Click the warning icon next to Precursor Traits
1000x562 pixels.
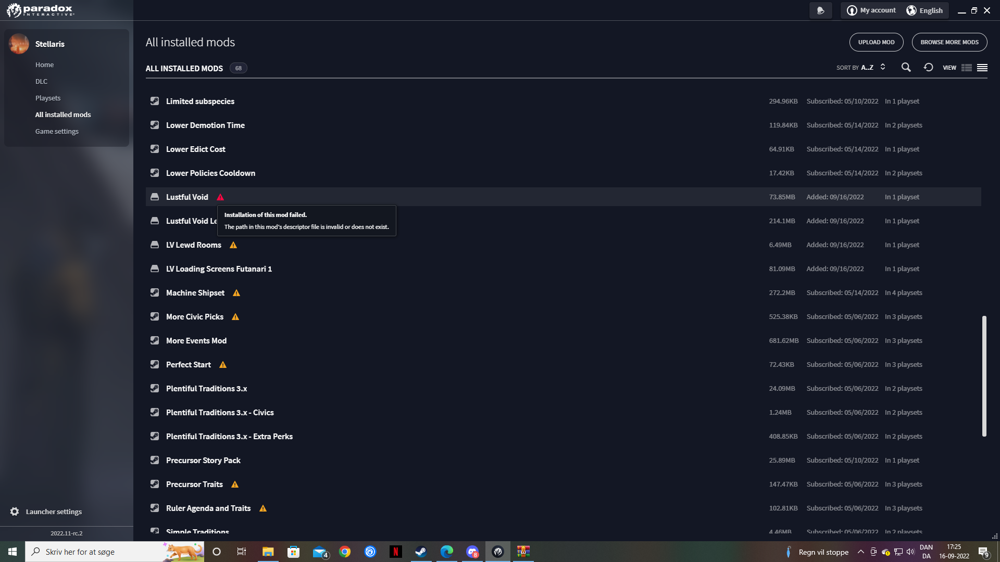click(x=235, y=484)
